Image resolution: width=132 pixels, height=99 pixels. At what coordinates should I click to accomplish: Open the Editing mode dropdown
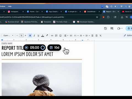click(128, 35)
